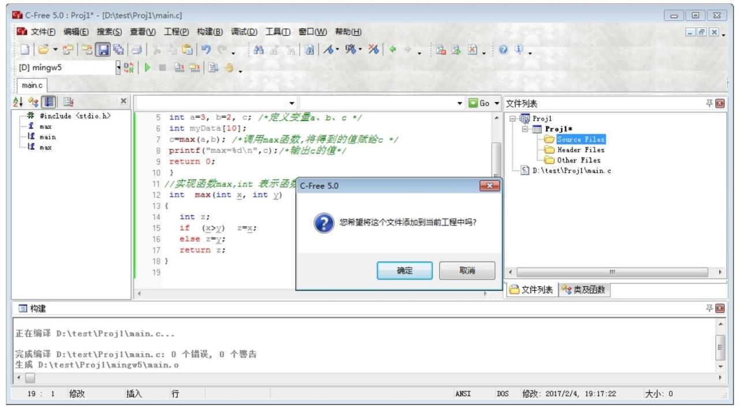This screenshot has height=408, width=739.
Task: Click 取消 in the C-Free dialog
Action: 467,271
